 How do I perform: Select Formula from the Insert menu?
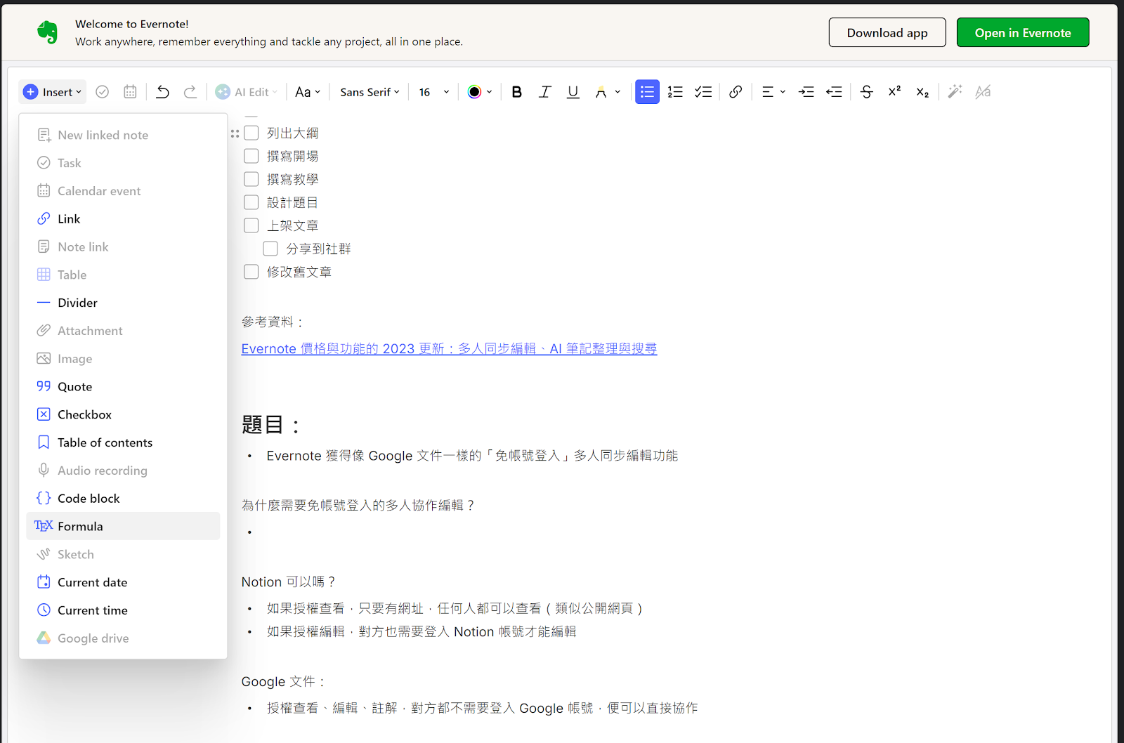coord(123,526)
